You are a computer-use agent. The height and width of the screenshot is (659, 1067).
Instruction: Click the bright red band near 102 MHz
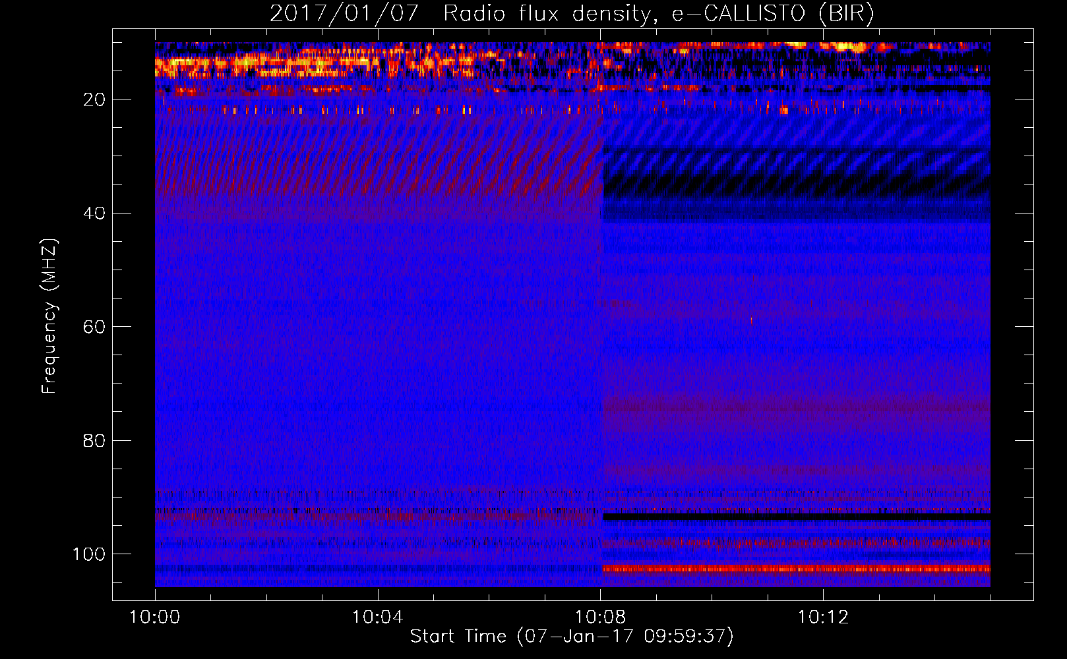point(796,568)
